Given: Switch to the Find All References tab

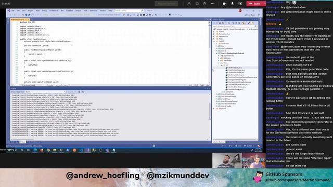Looking at the screenshot, I should 33,142.
